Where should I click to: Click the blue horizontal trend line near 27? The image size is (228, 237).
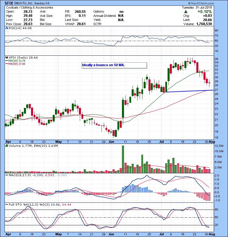[x=190, y=91]
